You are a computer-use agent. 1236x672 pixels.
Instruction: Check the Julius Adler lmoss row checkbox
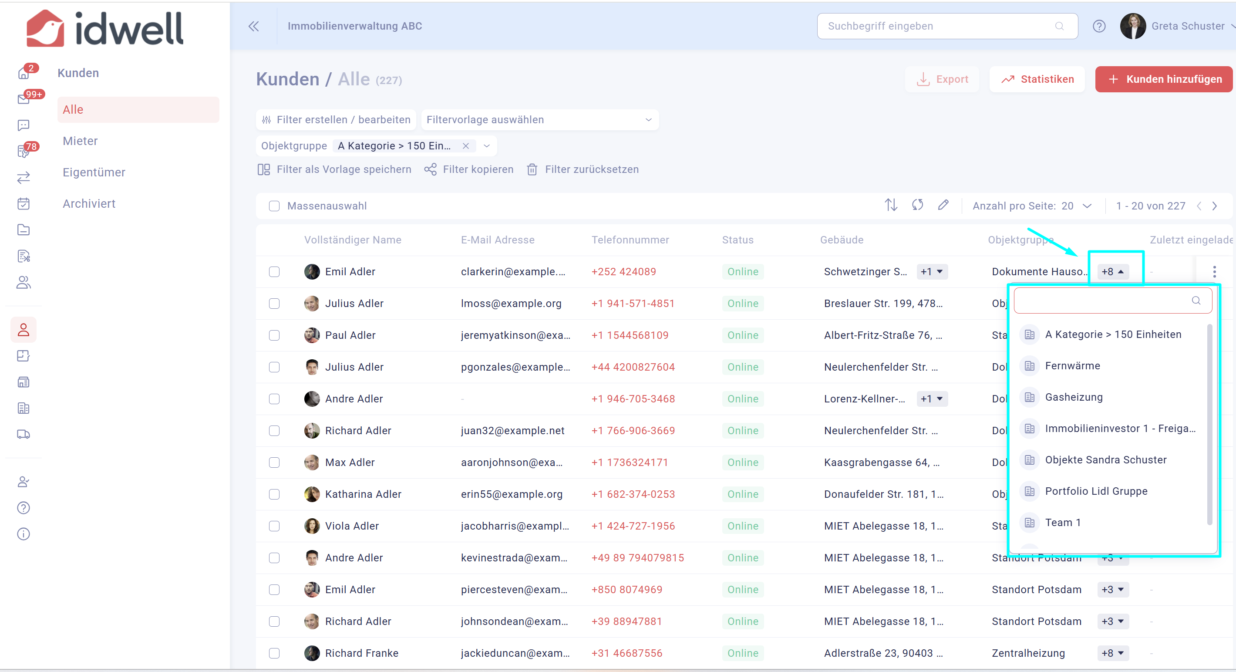coord(274,304)
